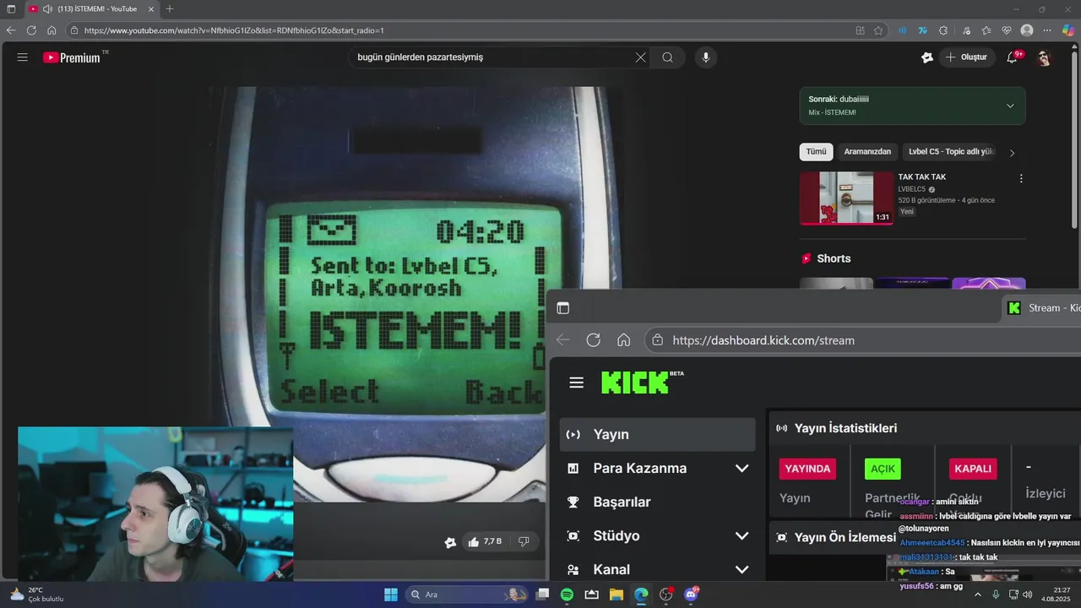Select the Lvbel C5 - Topic chip
Image resolution: width=1081 pixels, height=608 pixels.
pos(952,152)
